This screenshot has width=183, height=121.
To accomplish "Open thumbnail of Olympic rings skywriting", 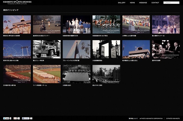I will 17,49.
